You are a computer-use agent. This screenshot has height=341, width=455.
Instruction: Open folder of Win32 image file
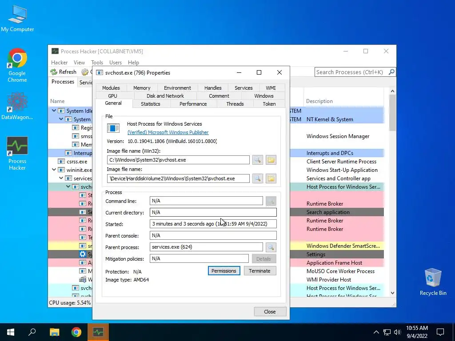tap(271, 160)
